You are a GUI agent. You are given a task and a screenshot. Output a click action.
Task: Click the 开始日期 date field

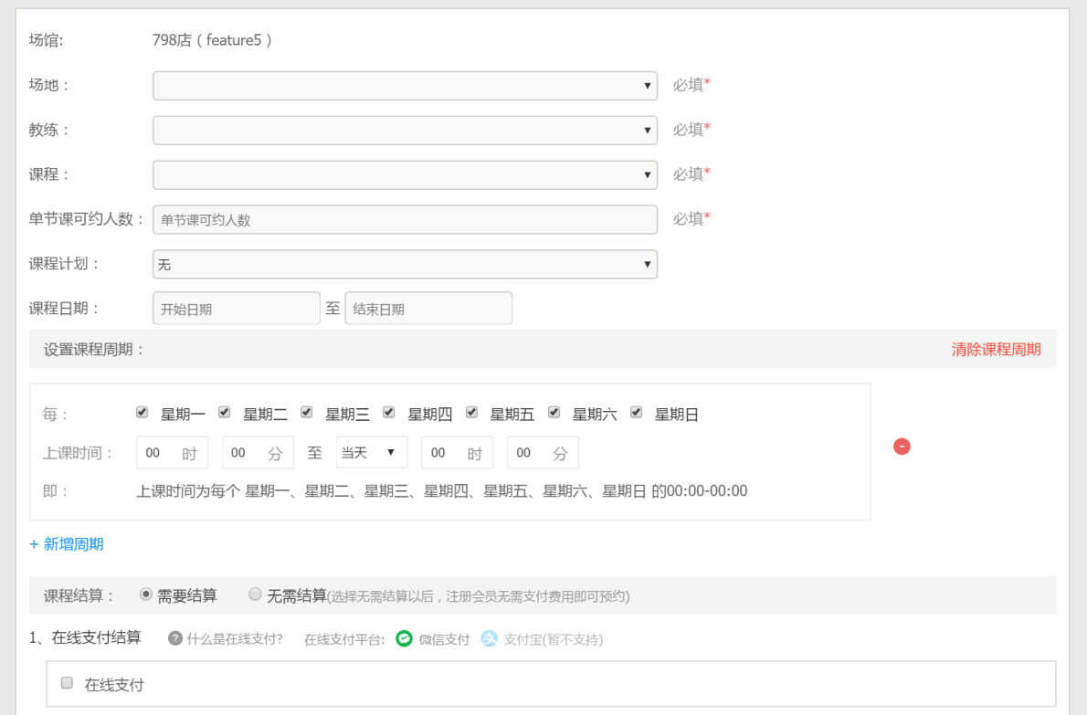pos(236,309)
